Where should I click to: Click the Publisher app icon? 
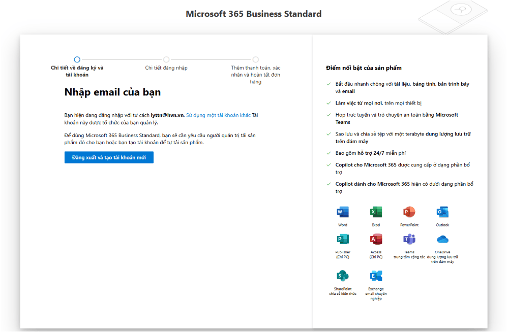click(x=342, y=240)
